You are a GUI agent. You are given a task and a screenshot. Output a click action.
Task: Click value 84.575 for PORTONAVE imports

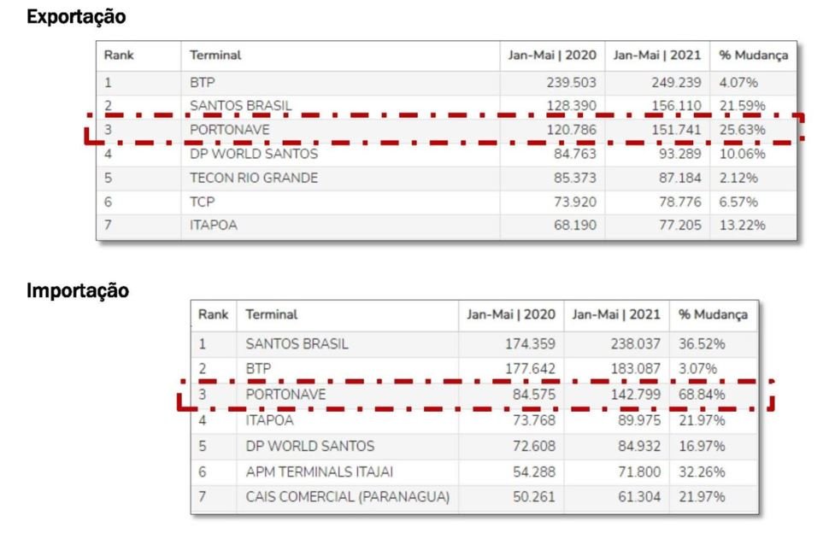pyautogui.click(x=533, y=395)
